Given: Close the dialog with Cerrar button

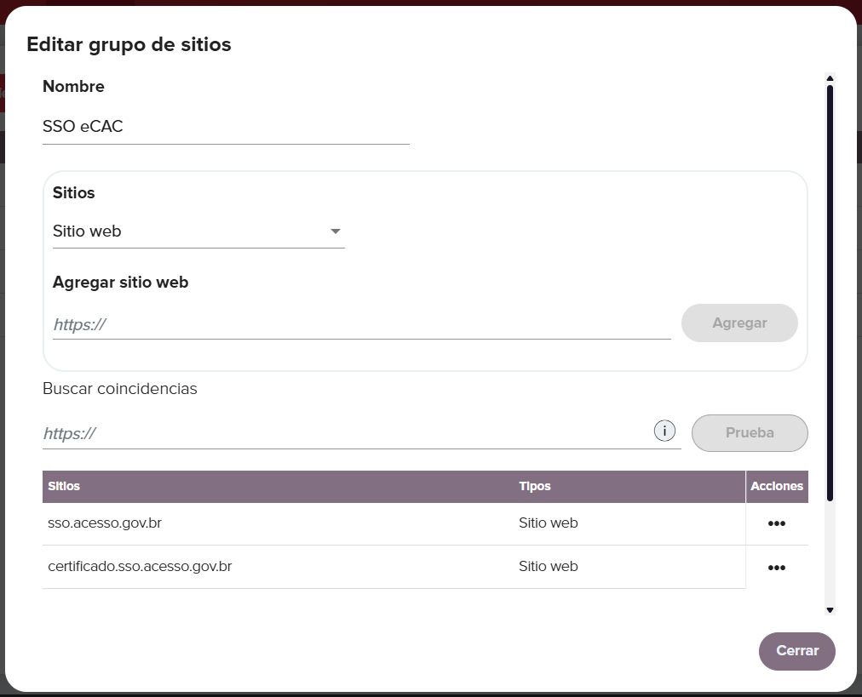Looking at the screenshot, I should click(797, 651).
